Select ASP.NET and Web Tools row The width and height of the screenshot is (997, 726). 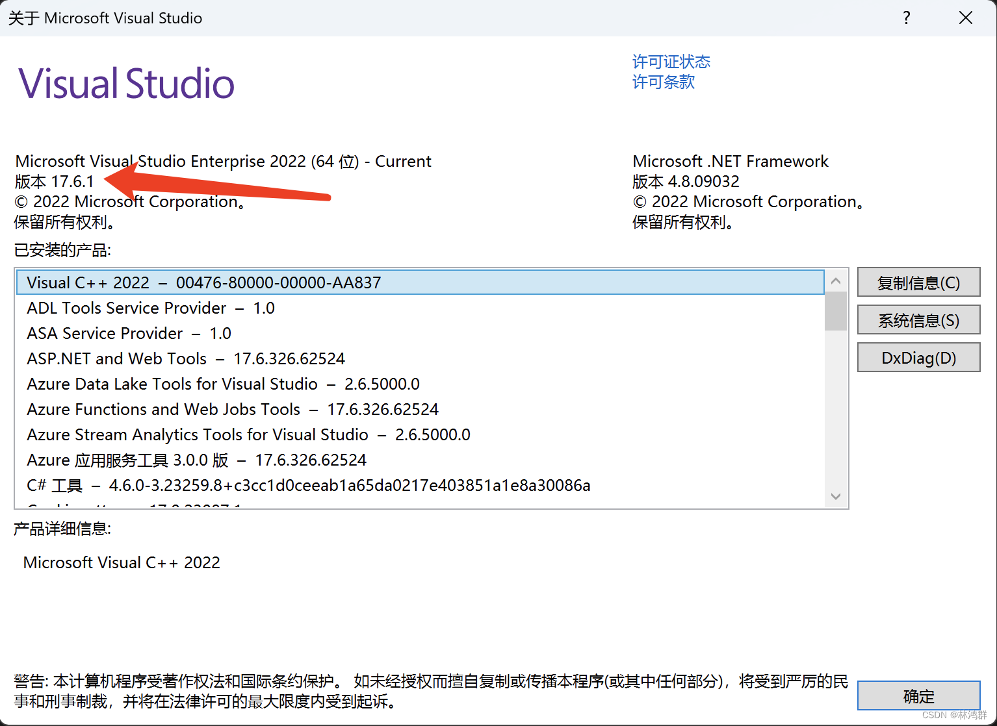coord(421,358)
